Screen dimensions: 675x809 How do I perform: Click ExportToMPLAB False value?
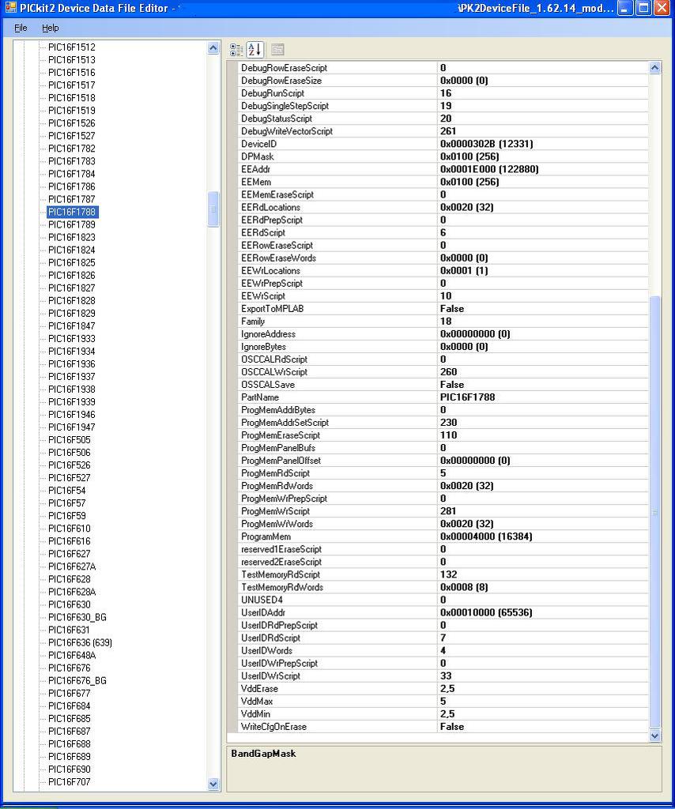(543, 309)
